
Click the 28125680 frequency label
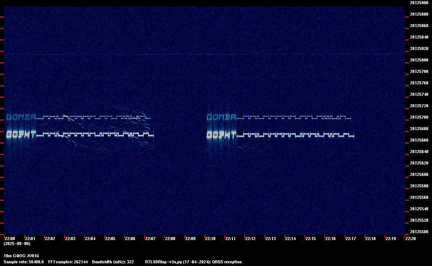419,129
